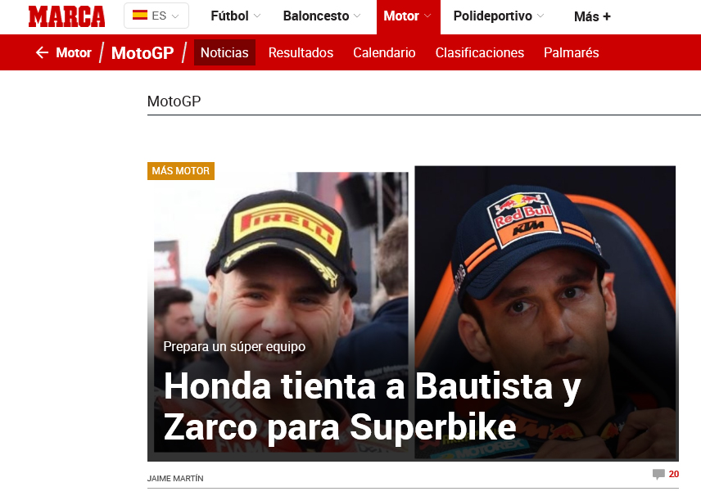Click the MotoGP breadcrumb link
The width and height of the screenshot is (701, 496).
(142, 53)
